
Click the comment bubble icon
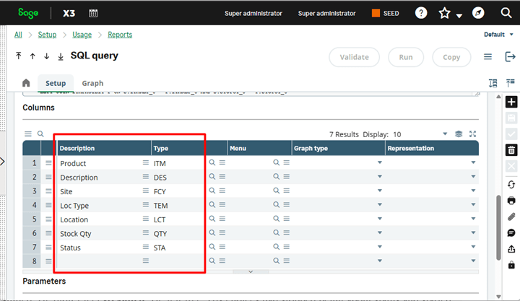[511, 233]
